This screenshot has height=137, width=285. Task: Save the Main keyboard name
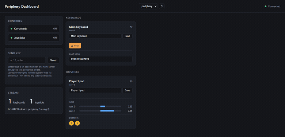[128, 36]
